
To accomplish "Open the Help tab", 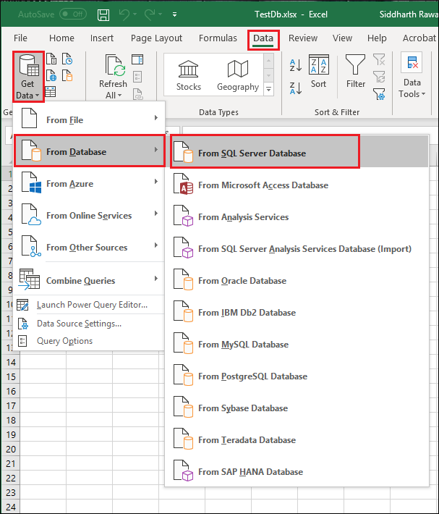I will point(377,38).
